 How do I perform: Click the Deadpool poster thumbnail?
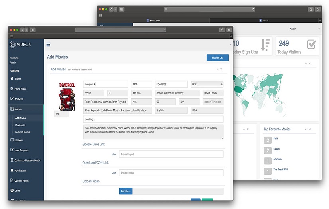point(67,97)
